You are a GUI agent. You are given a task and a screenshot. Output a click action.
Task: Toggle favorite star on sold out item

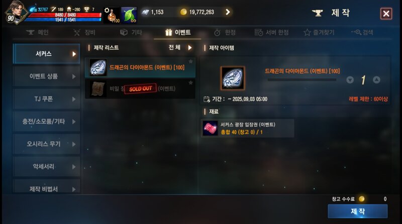tap(191, 83)
